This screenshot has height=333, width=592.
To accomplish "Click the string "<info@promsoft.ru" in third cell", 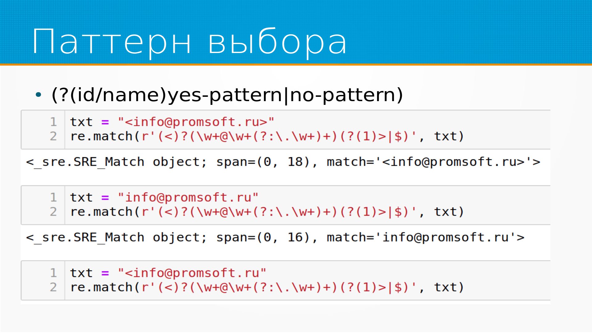I will point(192,273).
